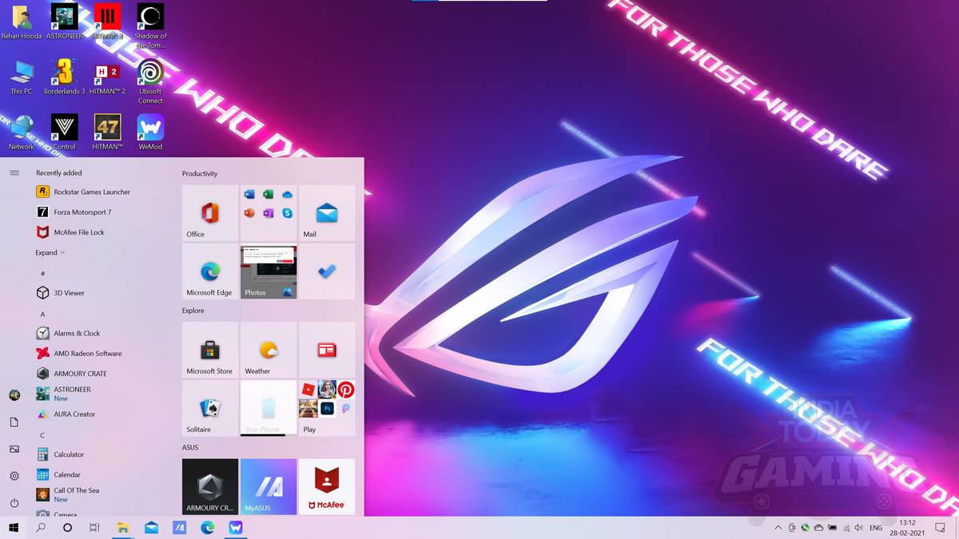Viewport: 959px width, 539px height.
Task: Open MyASUS from the taskbar
Action: point(180,528)
